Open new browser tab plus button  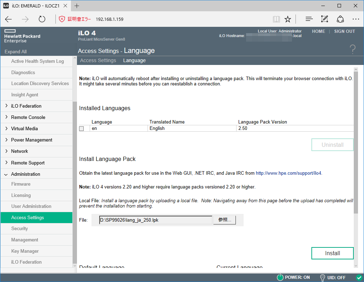pos(77,6)
